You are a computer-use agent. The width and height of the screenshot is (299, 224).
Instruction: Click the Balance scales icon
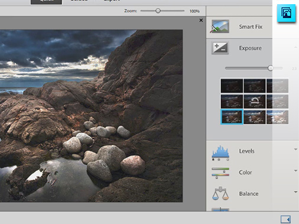pos(220,193)
